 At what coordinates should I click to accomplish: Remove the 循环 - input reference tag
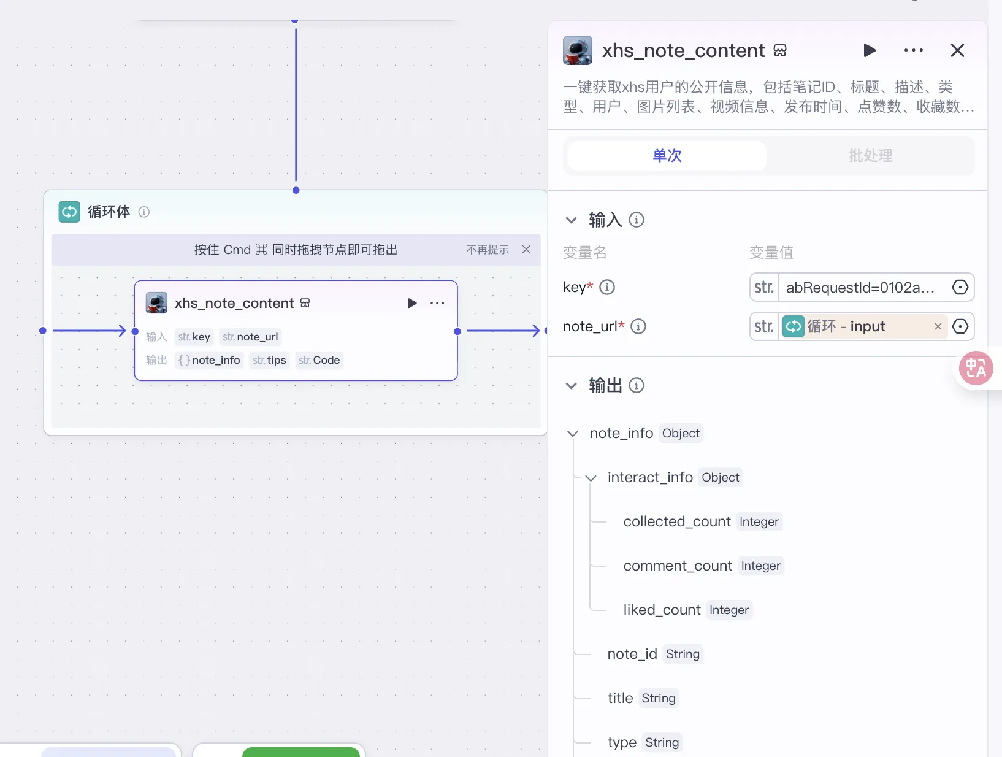click(938, 326)
